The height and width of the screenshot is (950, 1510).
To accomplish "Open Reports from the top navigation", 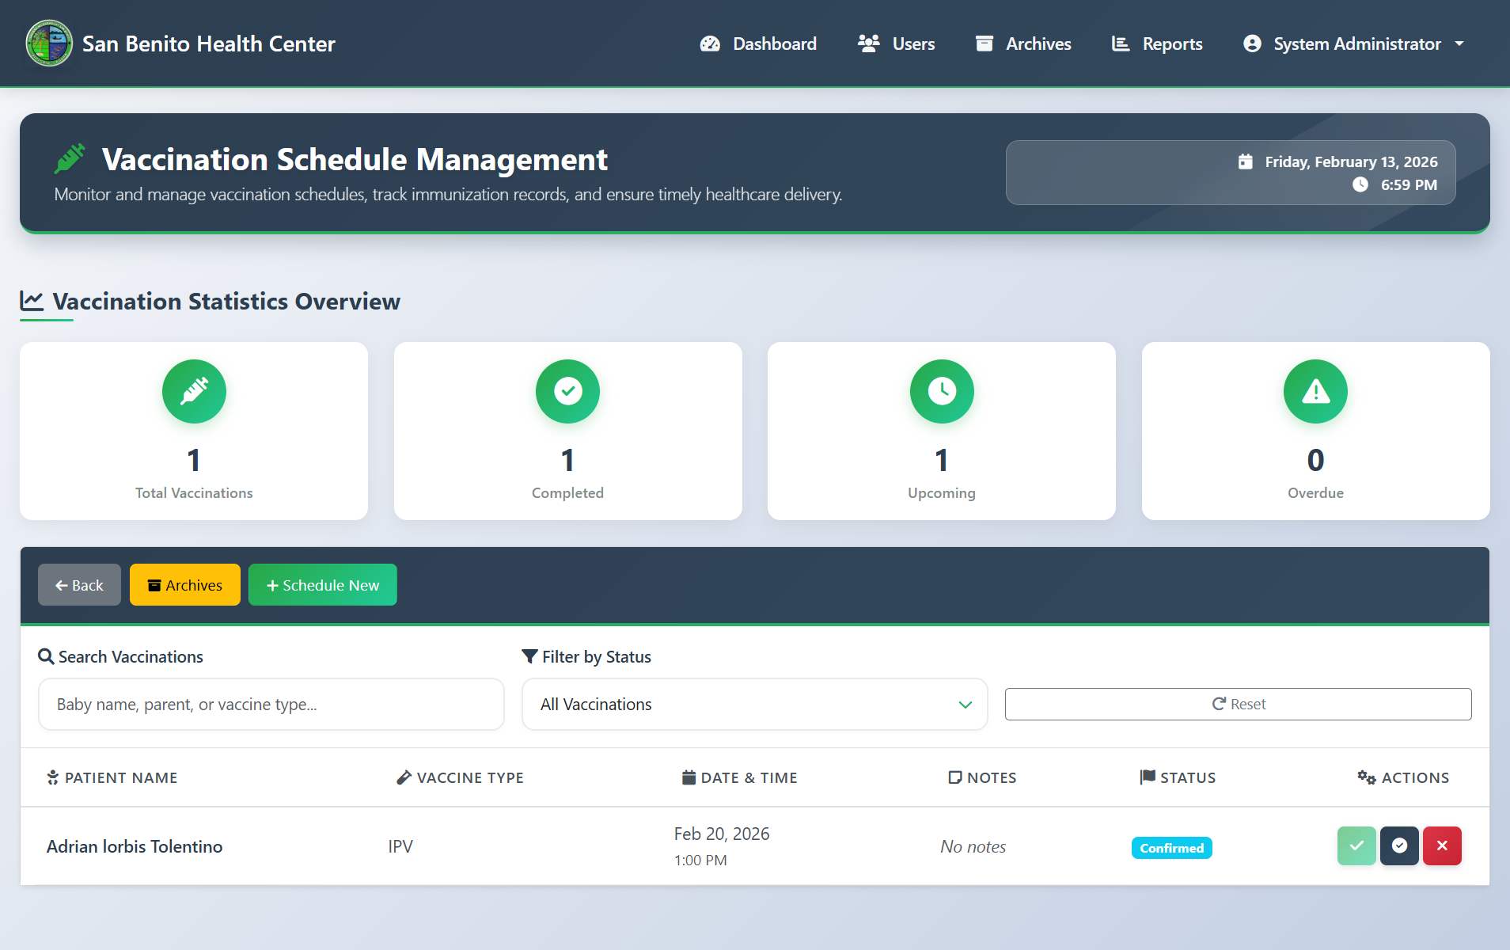I will point(1157,44).
